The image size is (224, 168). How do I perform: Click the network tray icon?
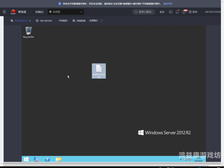pyautogui.click(x=190, y=160)
